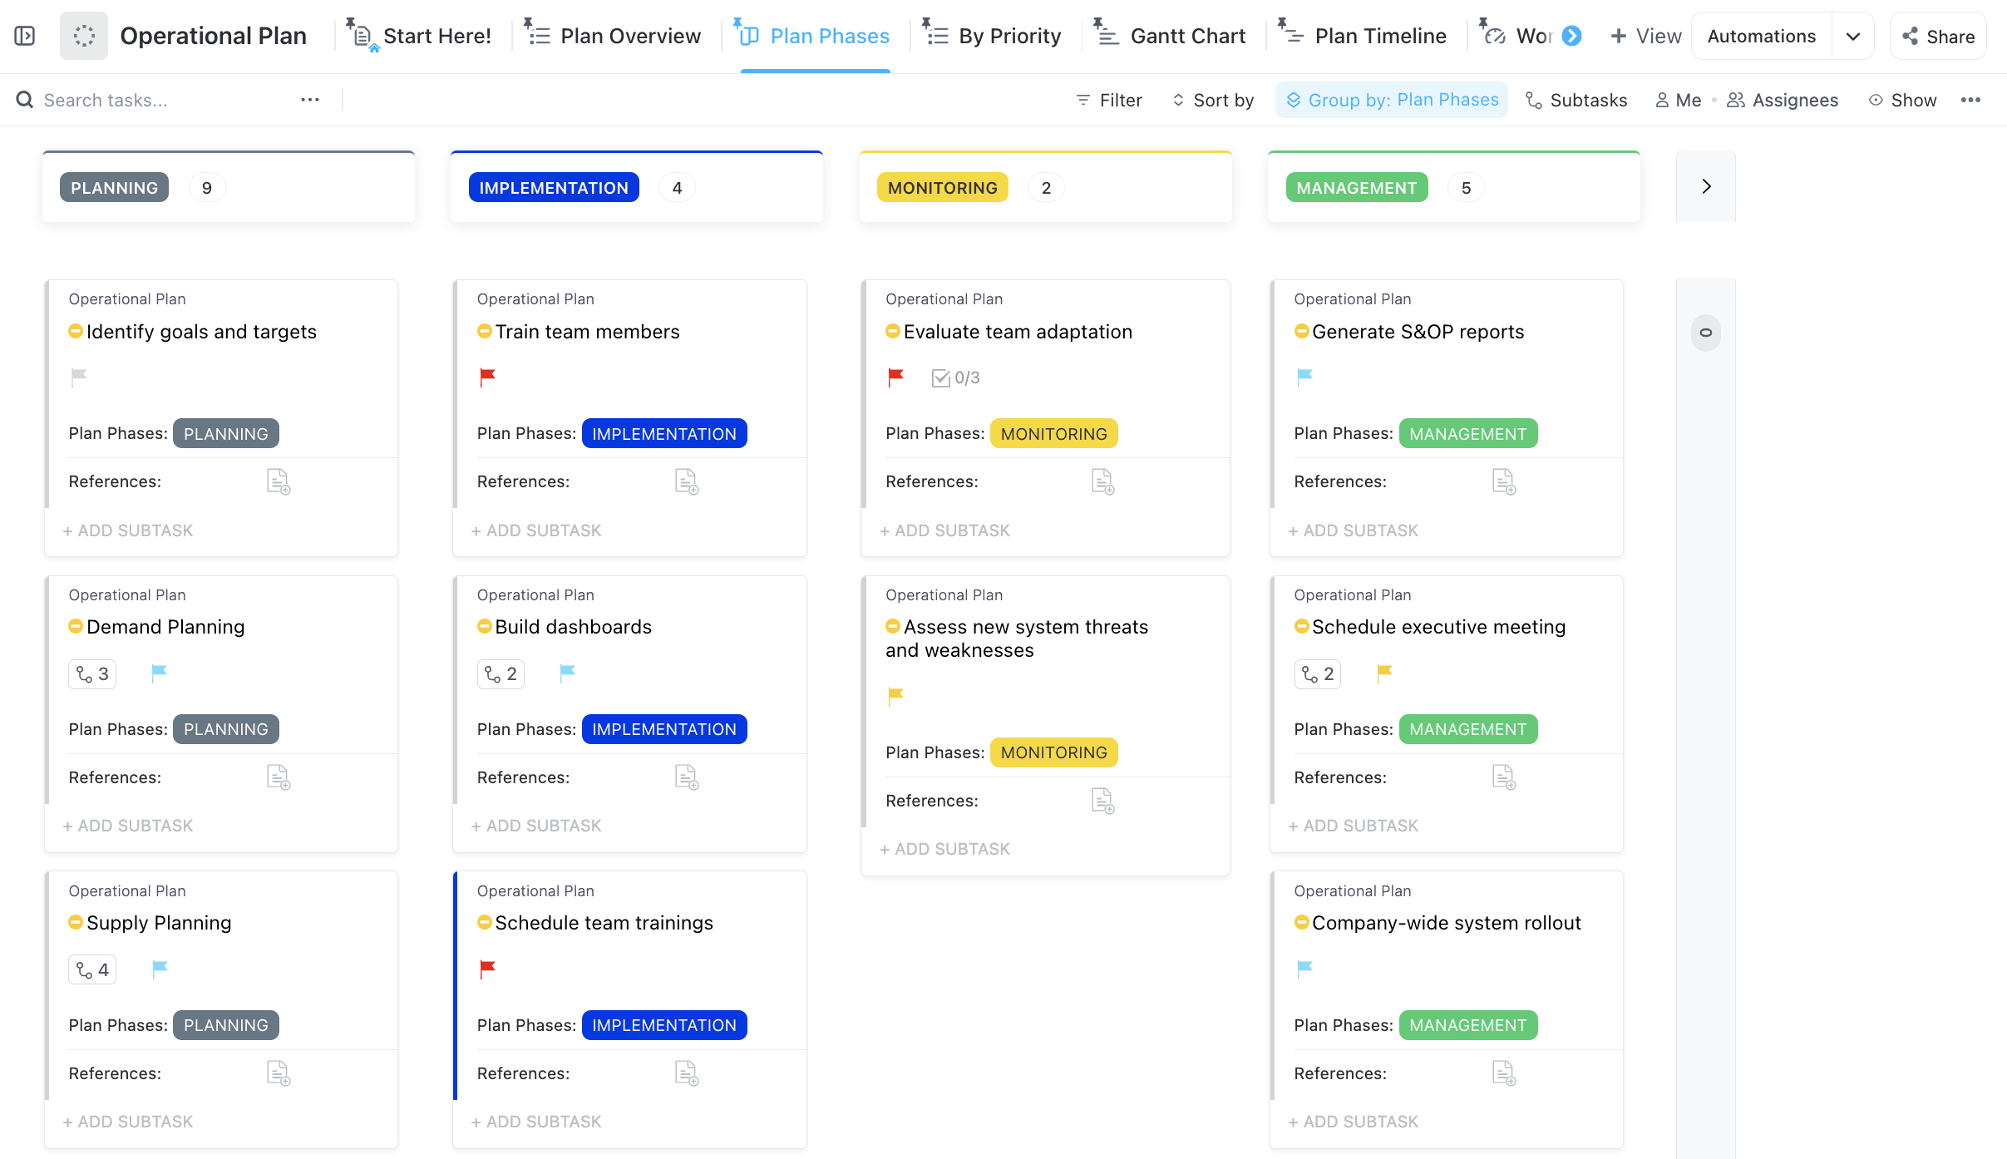Toggle Me filter for task visibility
The image size is (2007, 1159).
[x=1677, y=99]
